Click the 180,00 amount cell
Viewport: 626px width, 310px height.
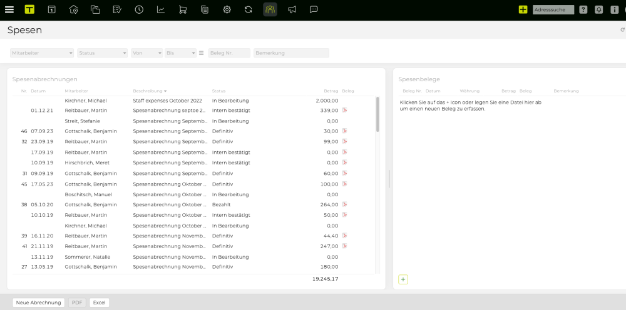[329, 267]
